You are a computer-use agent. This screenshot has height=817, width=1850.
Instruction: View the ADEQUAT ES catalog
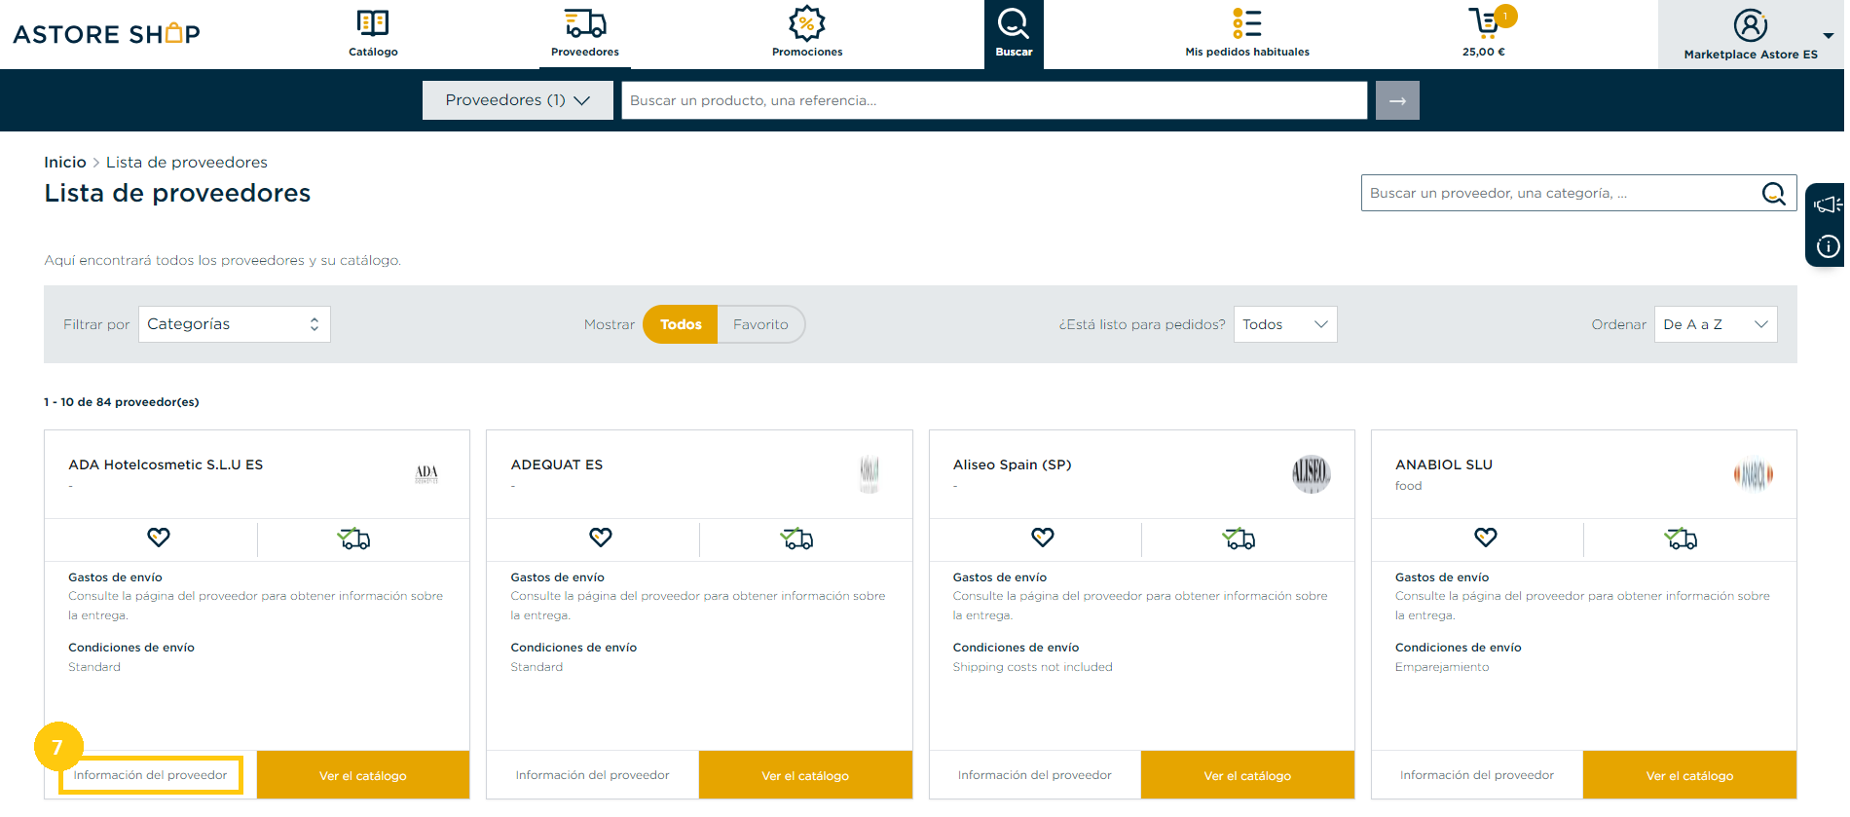click(x=805, y=775)
